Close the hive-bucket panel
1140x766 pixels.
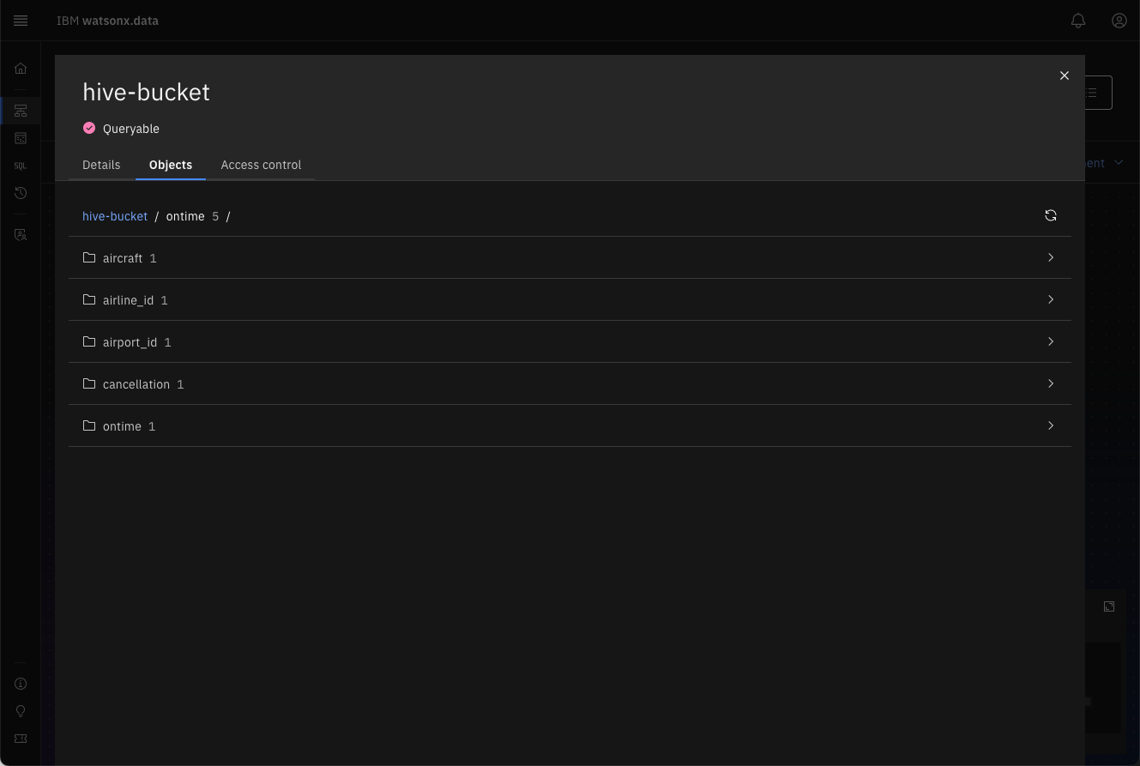coord(1065,75)
